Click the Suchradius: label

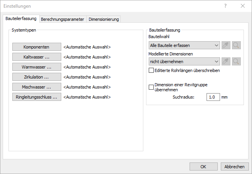183,97
